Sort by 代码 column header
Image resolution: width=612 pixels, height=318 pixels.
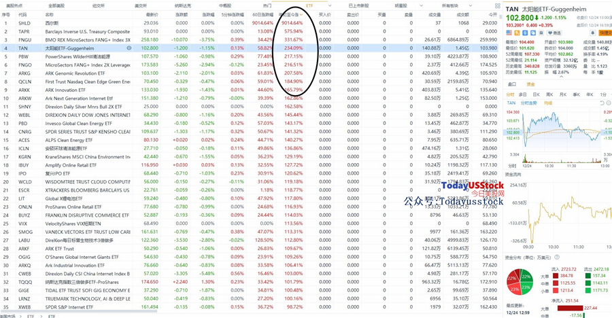click(x=22, y=14)
